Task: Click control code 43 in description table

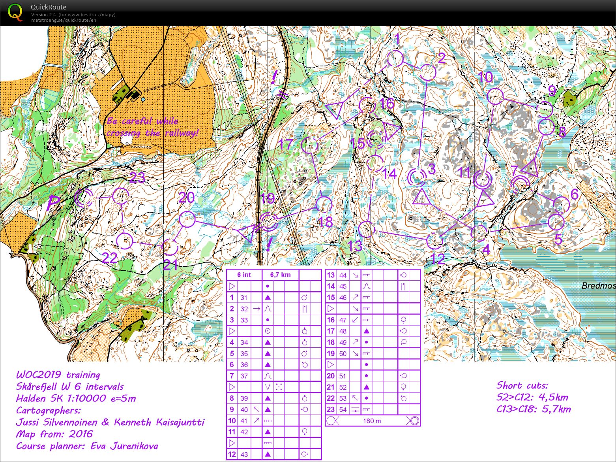Action: click(244, 454)
